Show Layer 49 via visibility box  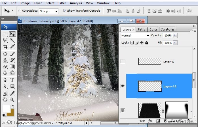click(x=123, y=61)
